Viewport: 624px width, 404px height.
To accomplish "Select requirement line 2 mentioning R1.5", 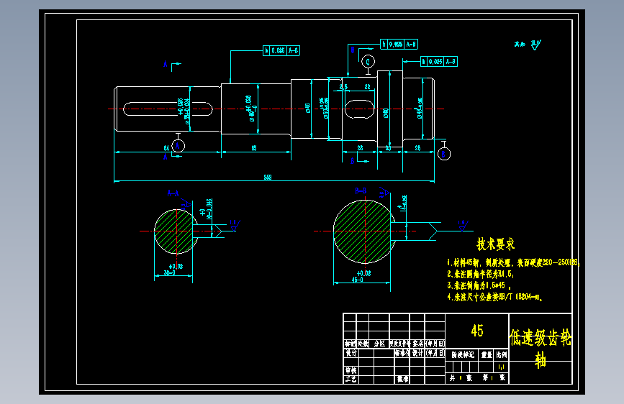I will pyautogui.click(x=480, y=274).
